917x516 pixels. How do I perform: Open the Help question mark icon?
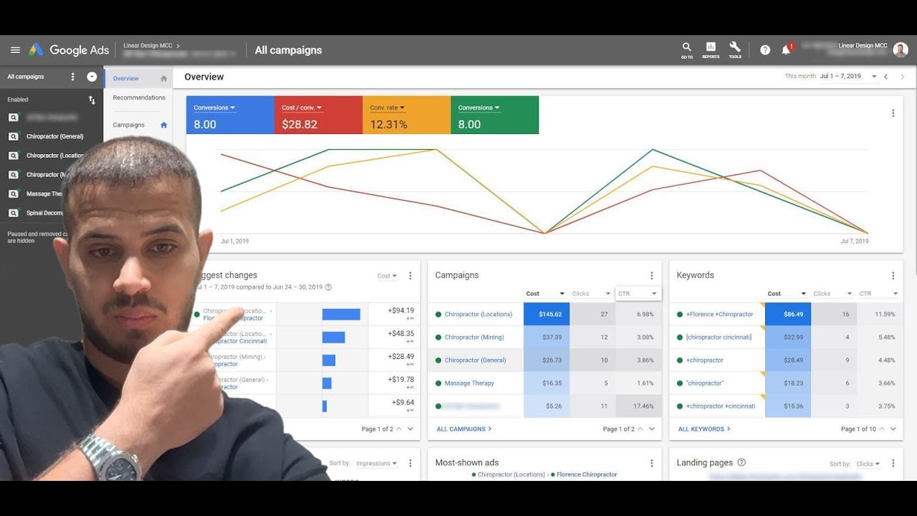765,50
